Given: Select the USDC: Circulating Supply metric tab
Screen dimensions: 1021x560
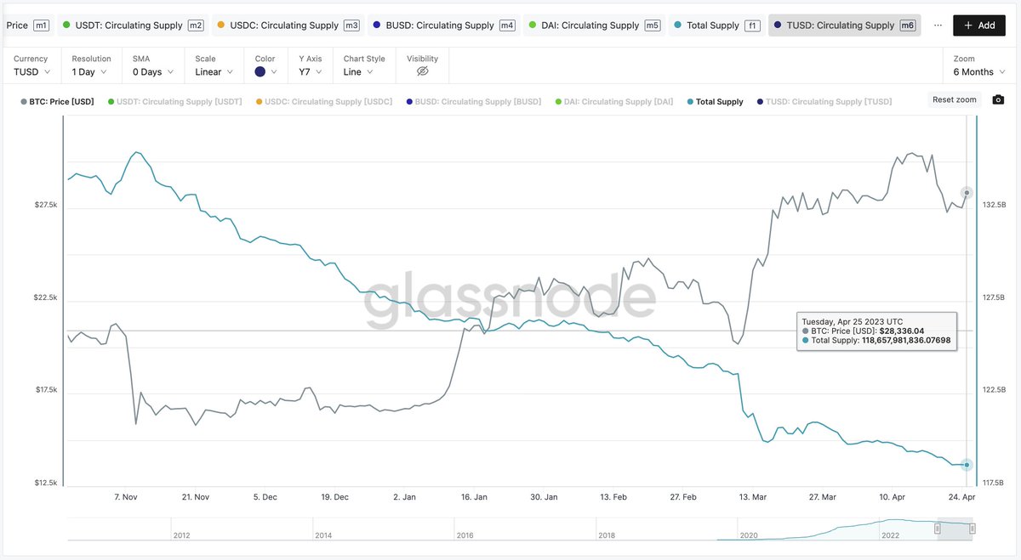Looking at the screenshot, I should (x=288, y=25).
